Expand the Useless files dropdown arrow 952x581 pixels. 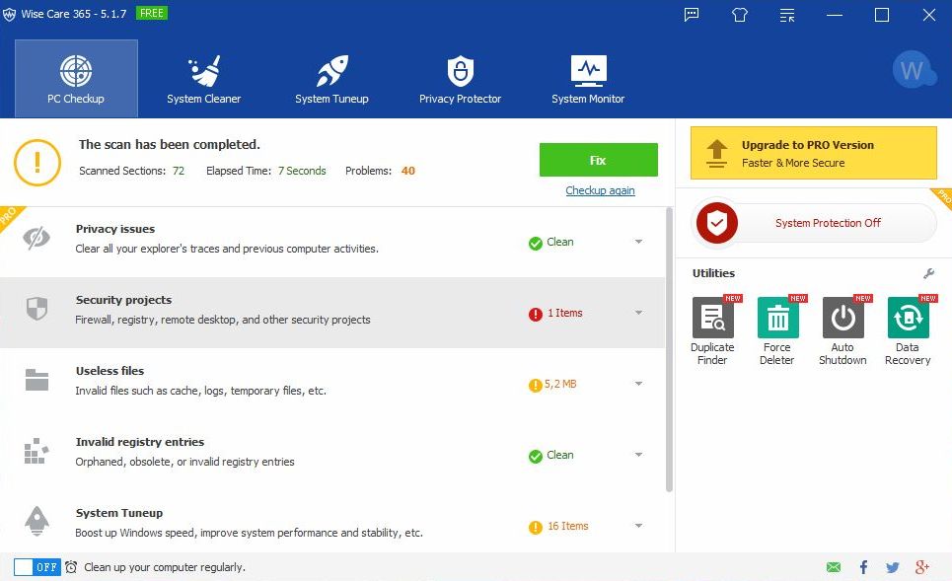[x=638, y=384]
